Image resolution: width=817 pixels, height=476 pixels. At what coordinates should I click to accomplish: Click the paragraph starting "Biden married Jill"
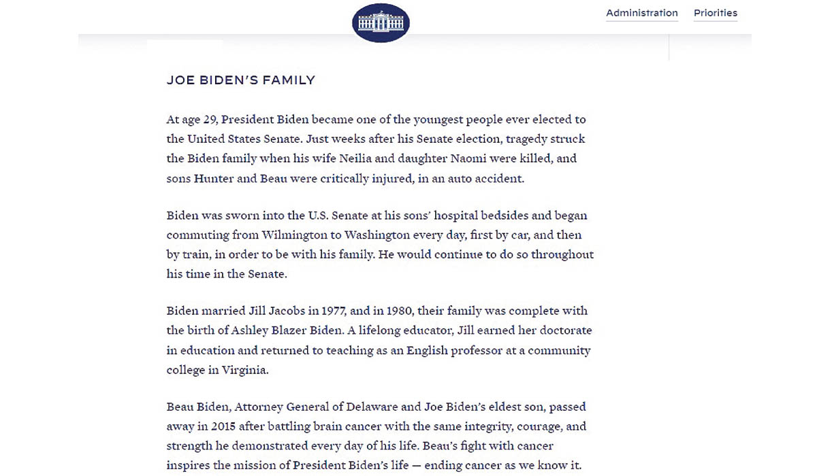click(x=379, y=340)
